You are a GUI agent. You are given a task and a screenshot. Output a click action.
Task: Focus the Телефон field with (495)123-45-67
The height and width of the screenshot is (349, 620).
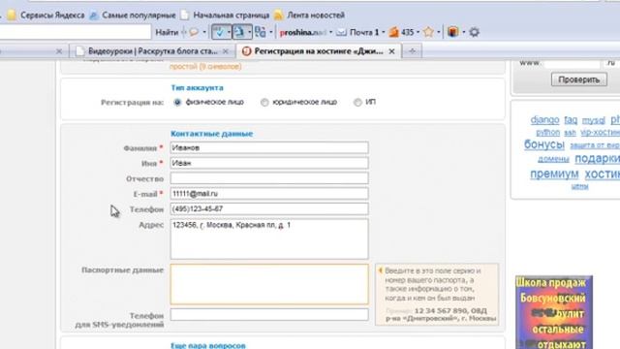click(x=269, y=209)
